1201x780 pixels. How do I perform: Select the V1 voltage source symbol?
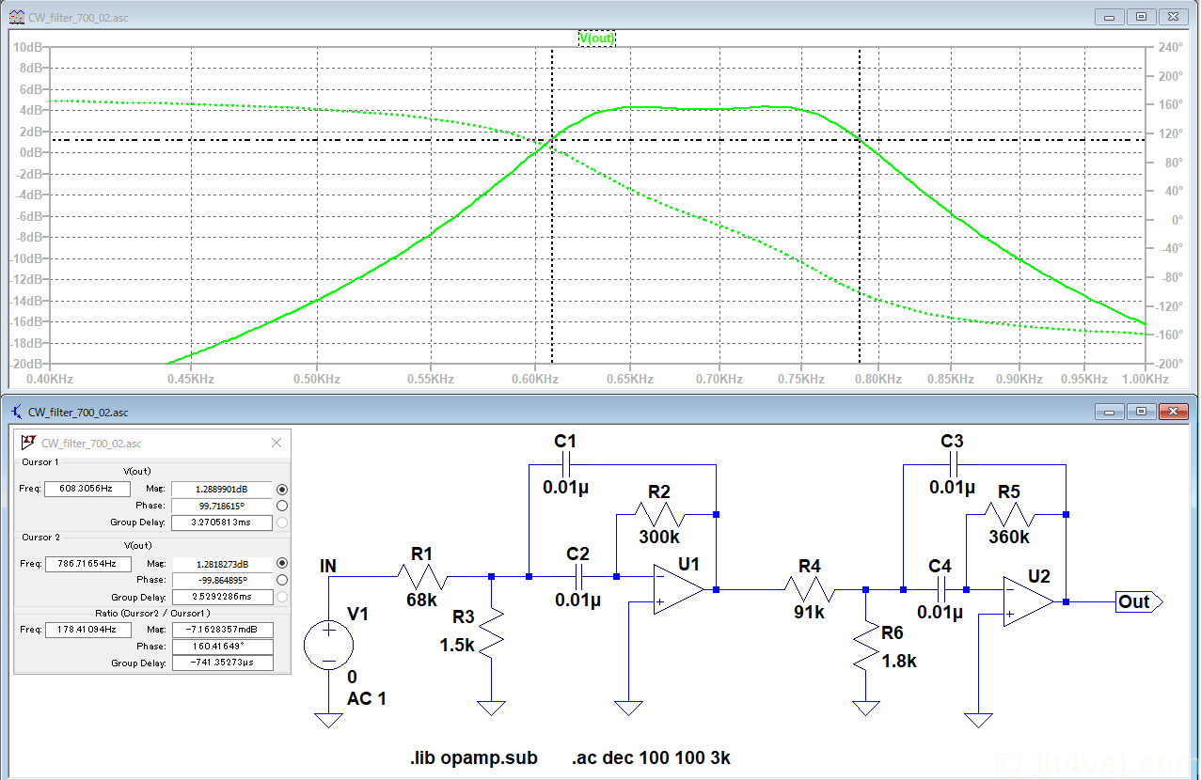(x=329, y=646)
